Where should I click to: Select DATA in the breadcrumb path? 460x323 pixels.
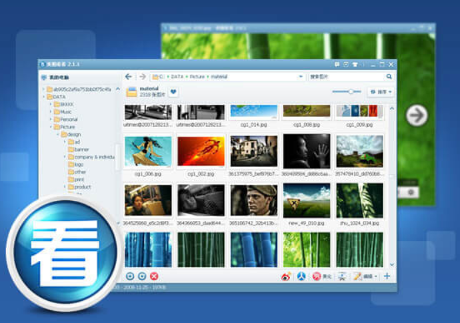pos(177,77)
